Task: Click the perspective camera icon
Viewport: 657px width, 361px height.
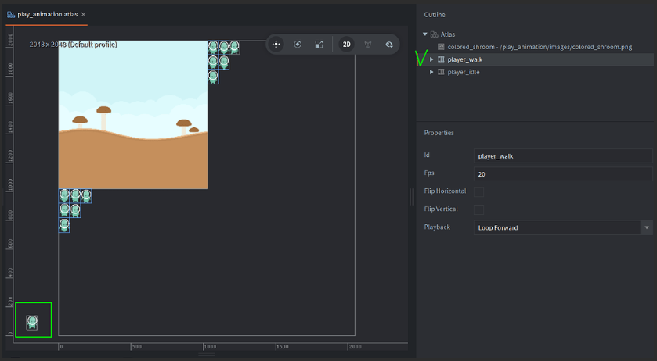Action: click(368, 45)
